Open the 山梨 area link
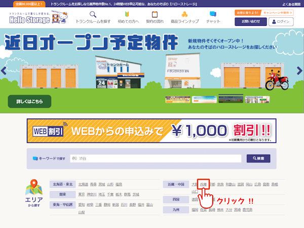 tap(82, 212)
